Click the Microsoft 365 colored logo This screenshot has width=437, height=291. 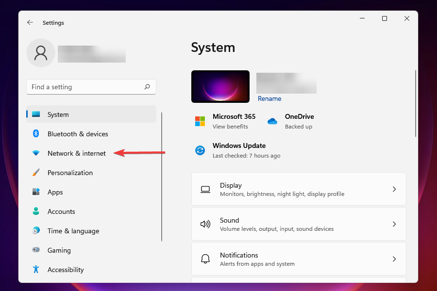200,121
